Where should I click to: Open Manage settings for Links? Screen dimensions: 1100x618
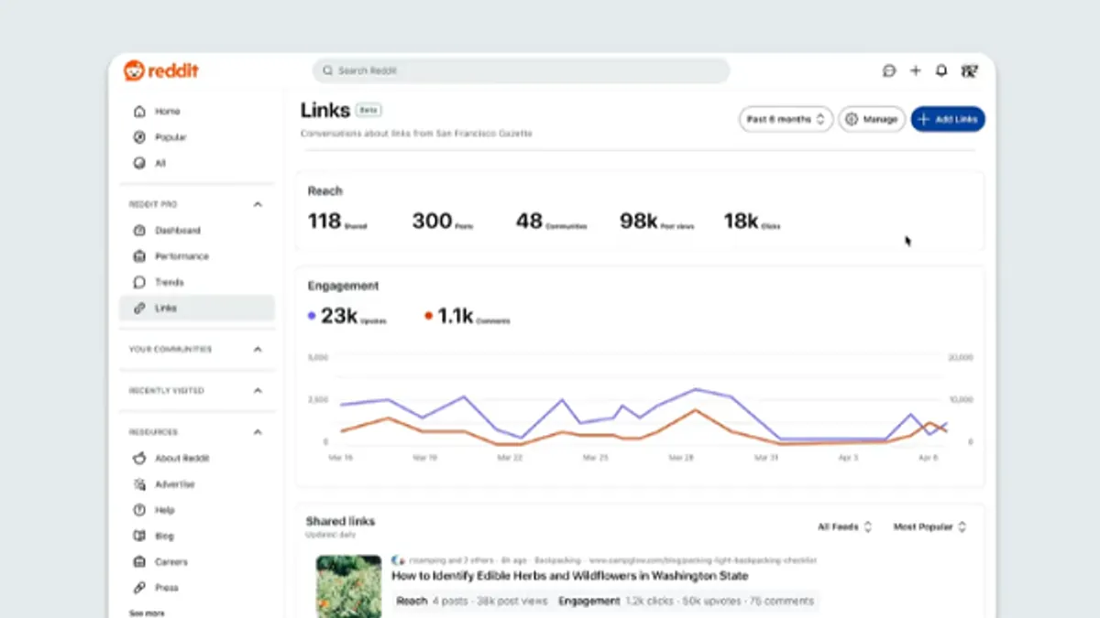pos(871,119)
